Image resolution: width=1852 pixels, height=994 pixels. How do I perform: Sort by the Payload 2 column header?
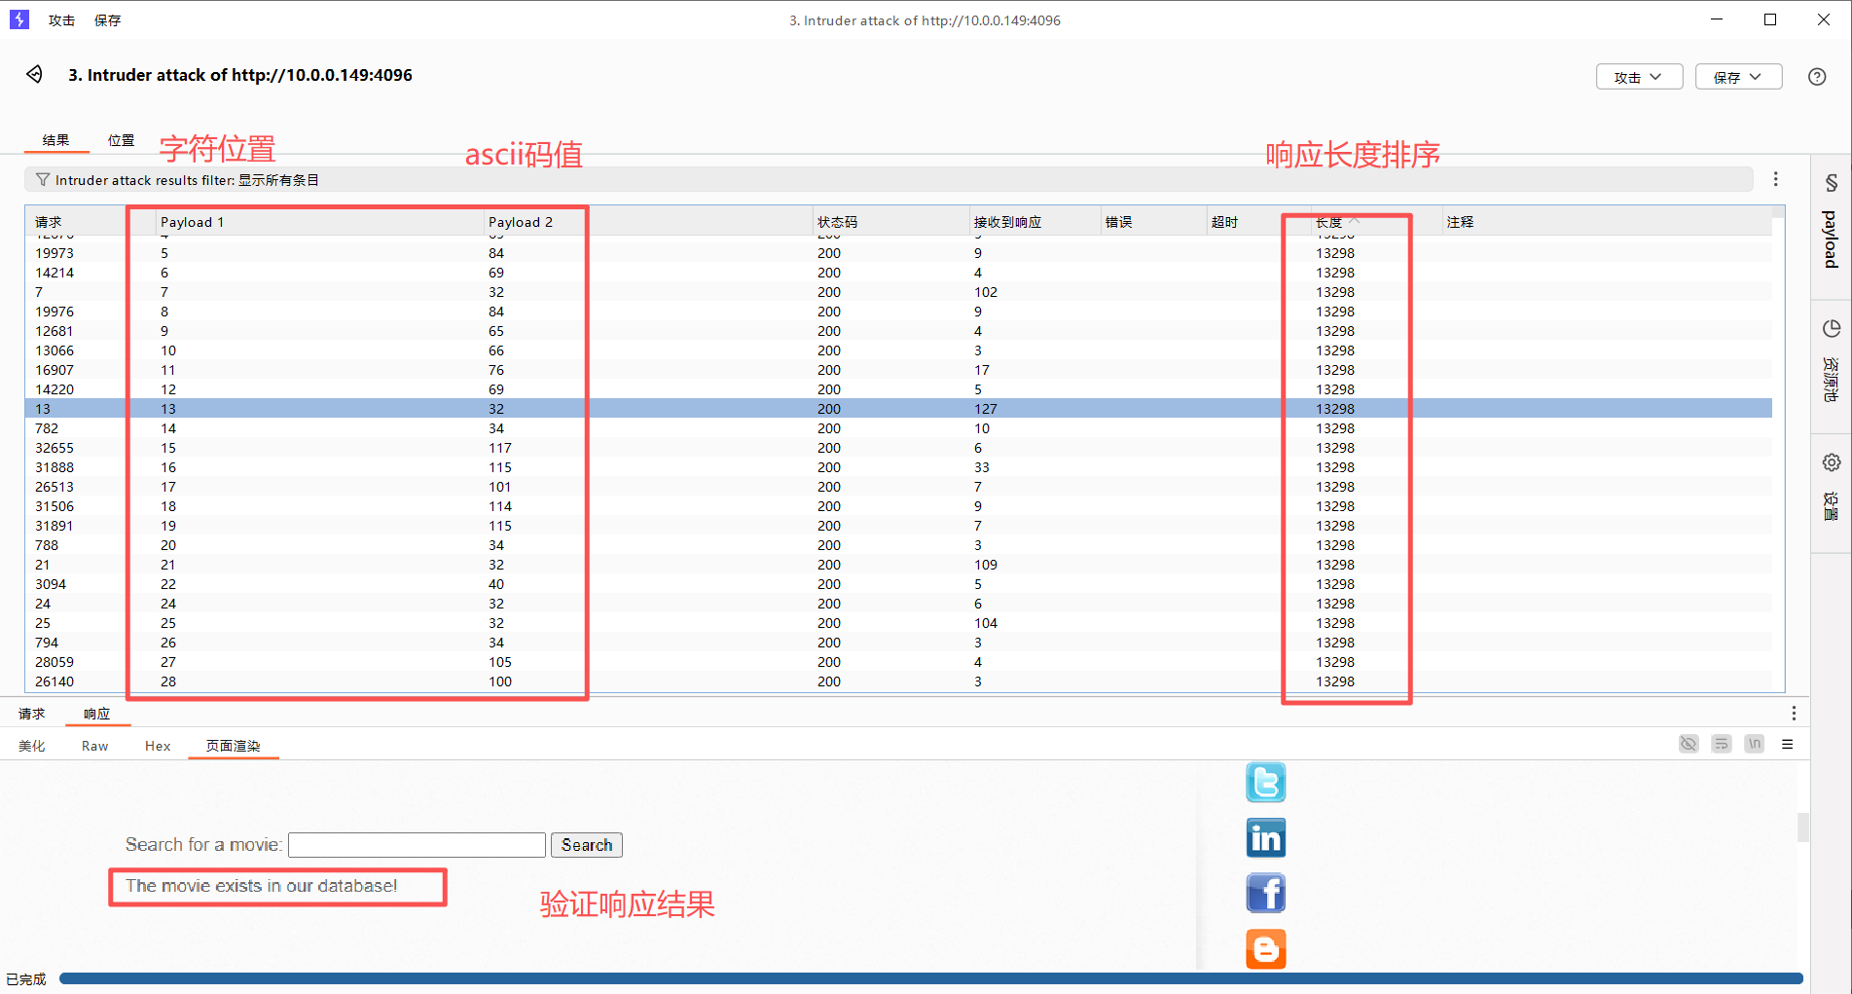(649, 222)
